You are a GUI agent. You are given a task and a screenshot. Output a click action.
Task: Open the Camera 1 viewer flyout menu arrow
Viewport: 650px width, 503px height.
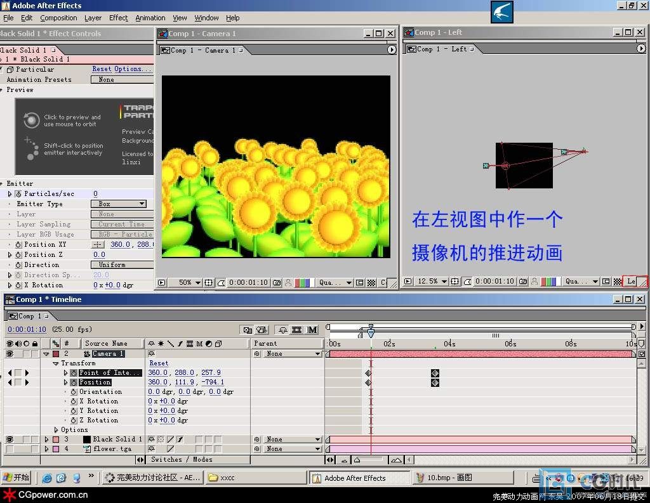tap(391, 49)
